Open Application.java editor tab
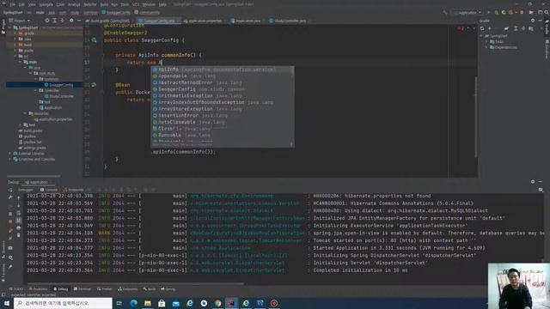 (x=246, y=21)
